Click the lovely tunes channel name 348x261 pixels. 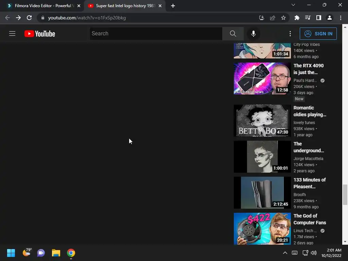tap(304, 122)
